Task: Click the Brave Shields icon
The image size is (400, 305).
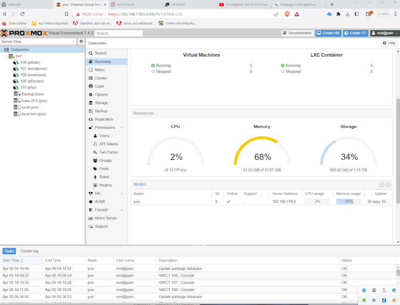Action: [287, 14]
